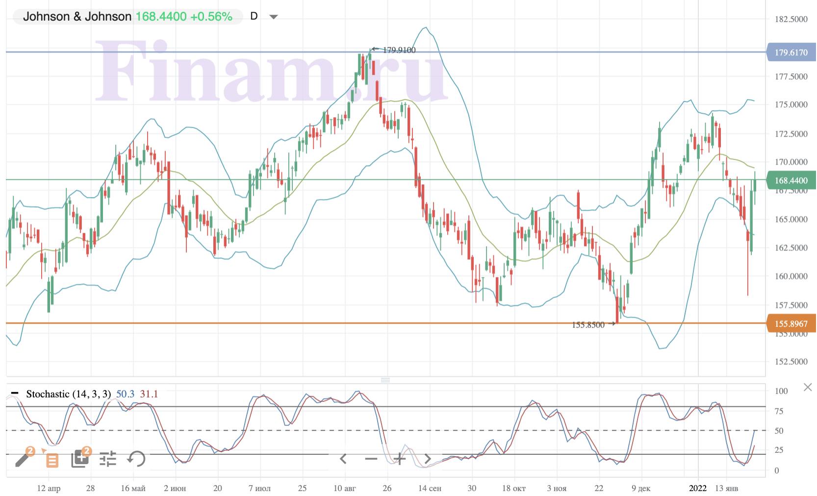817x496 pixels.
Task: Click the 175.0000 price axis label
Action: [791, 105]
